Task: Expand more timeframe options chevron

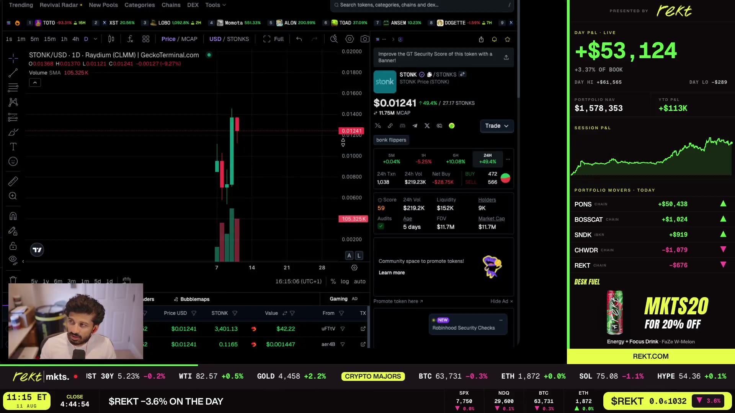Action: (x=95, y=39)
